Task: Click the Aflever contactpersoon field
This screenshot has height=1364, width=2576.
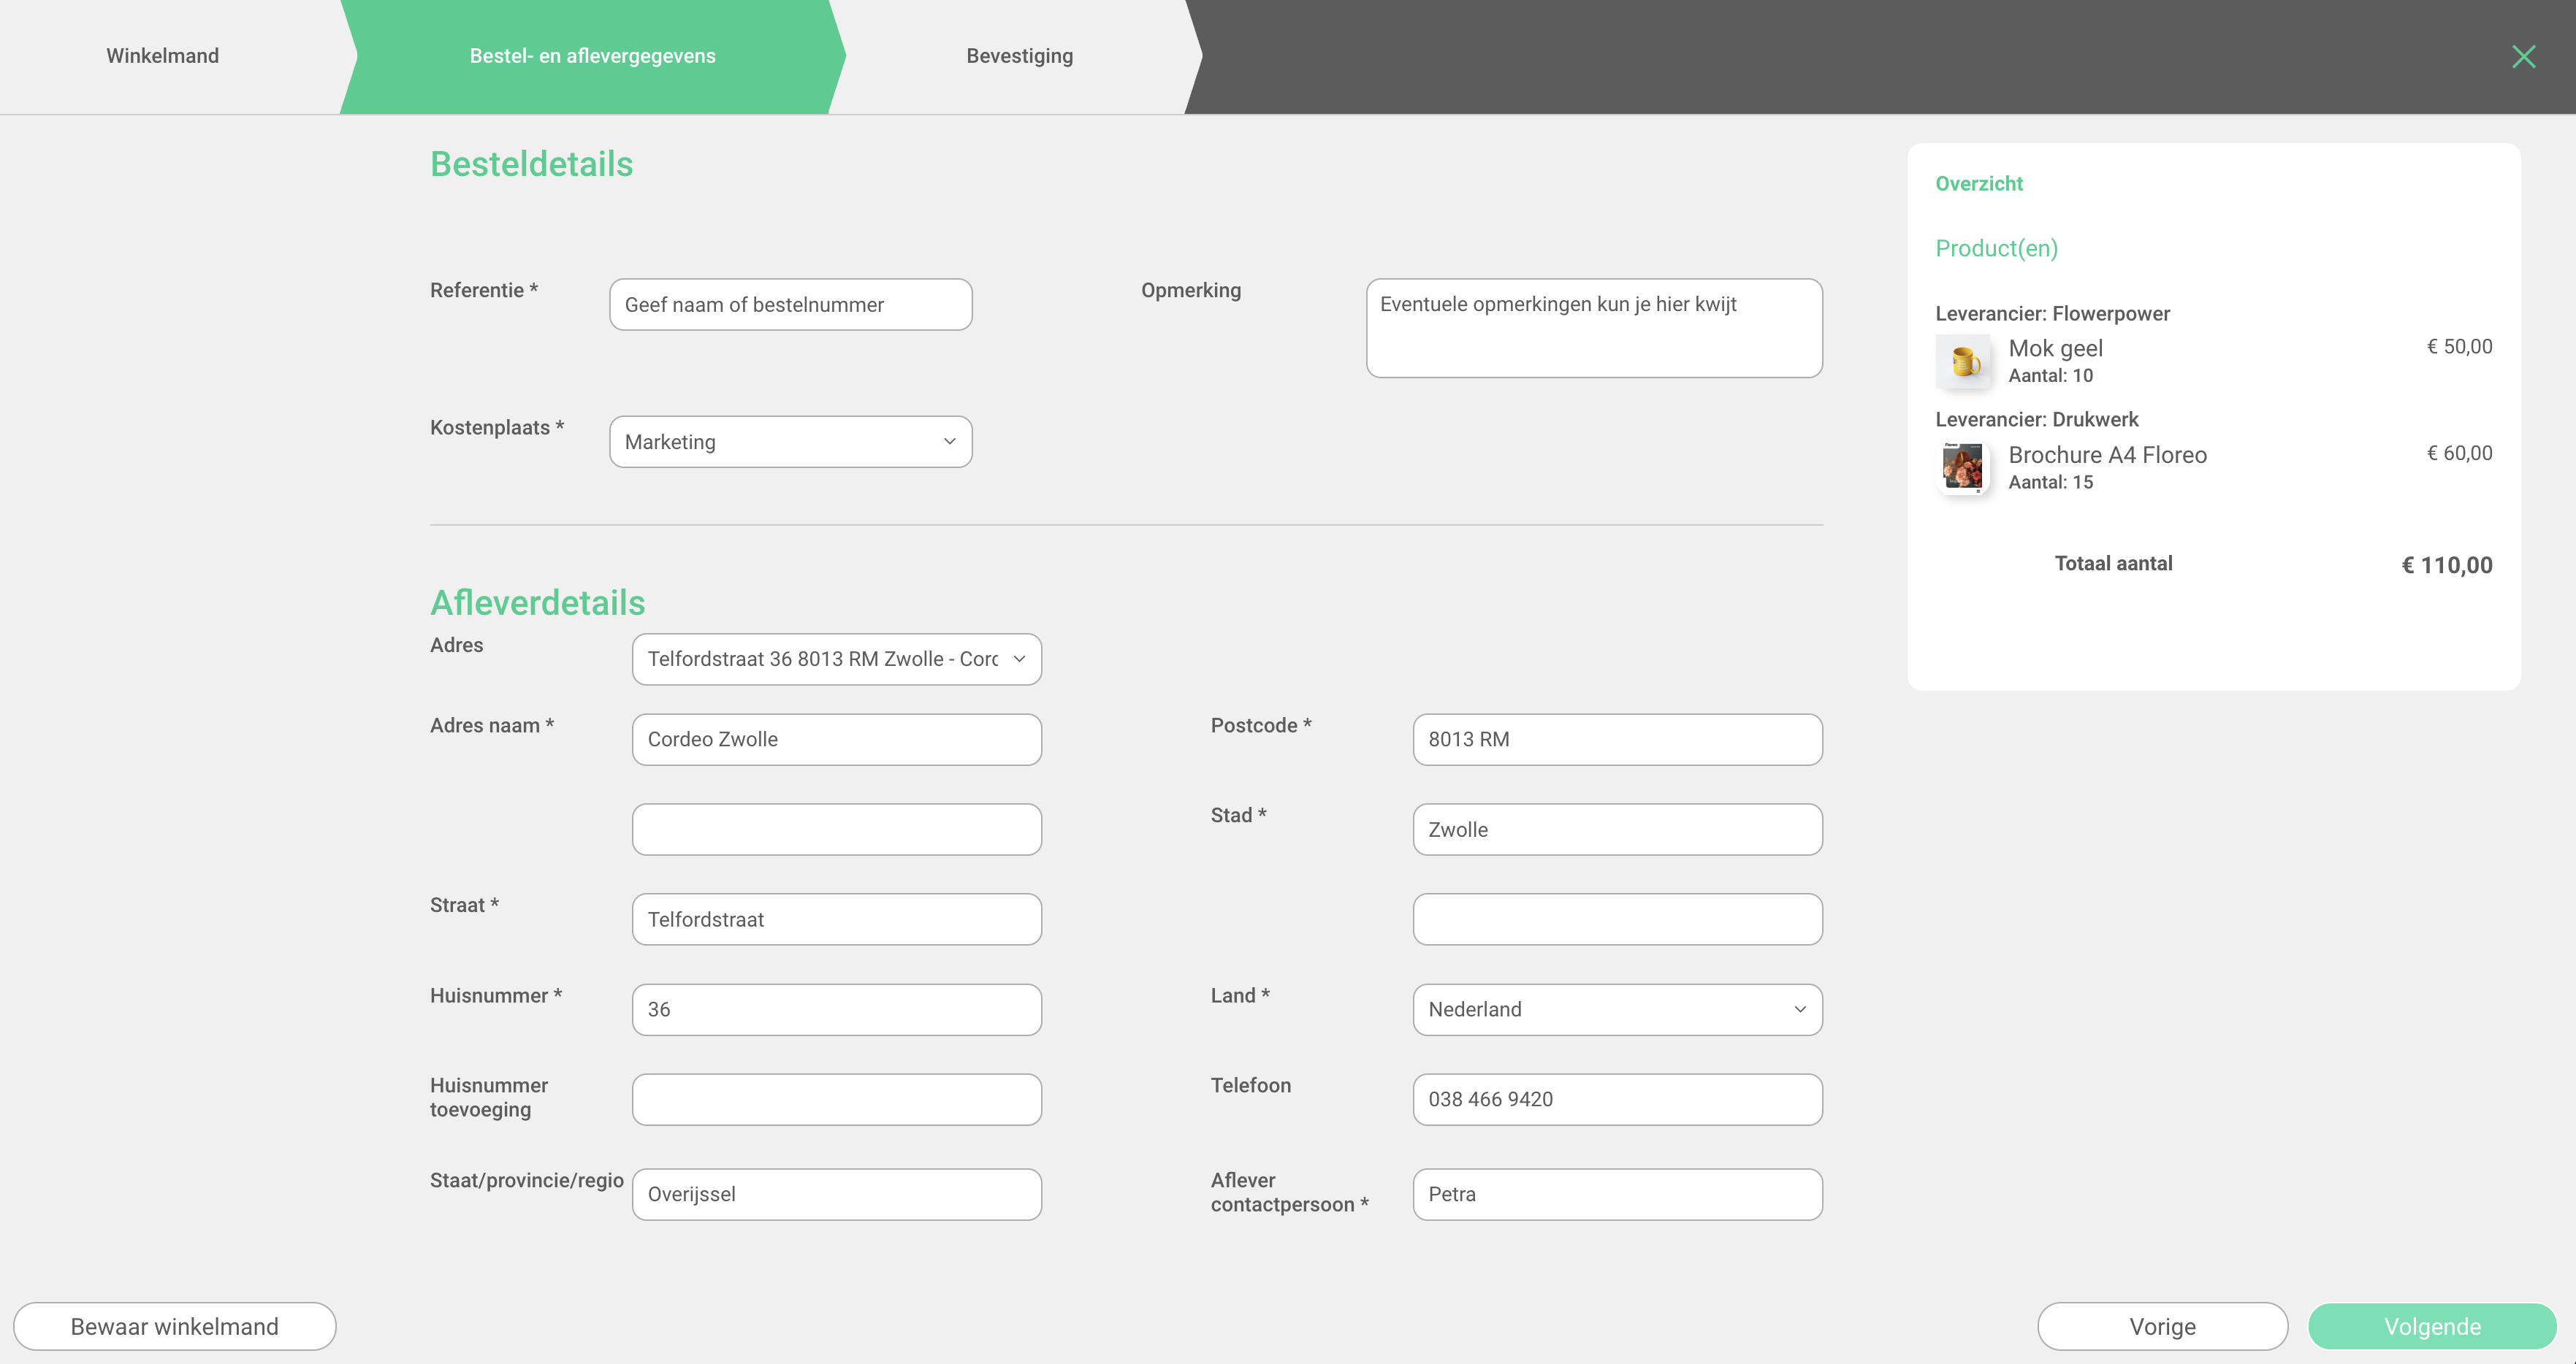Action: click(1617, 1194)
